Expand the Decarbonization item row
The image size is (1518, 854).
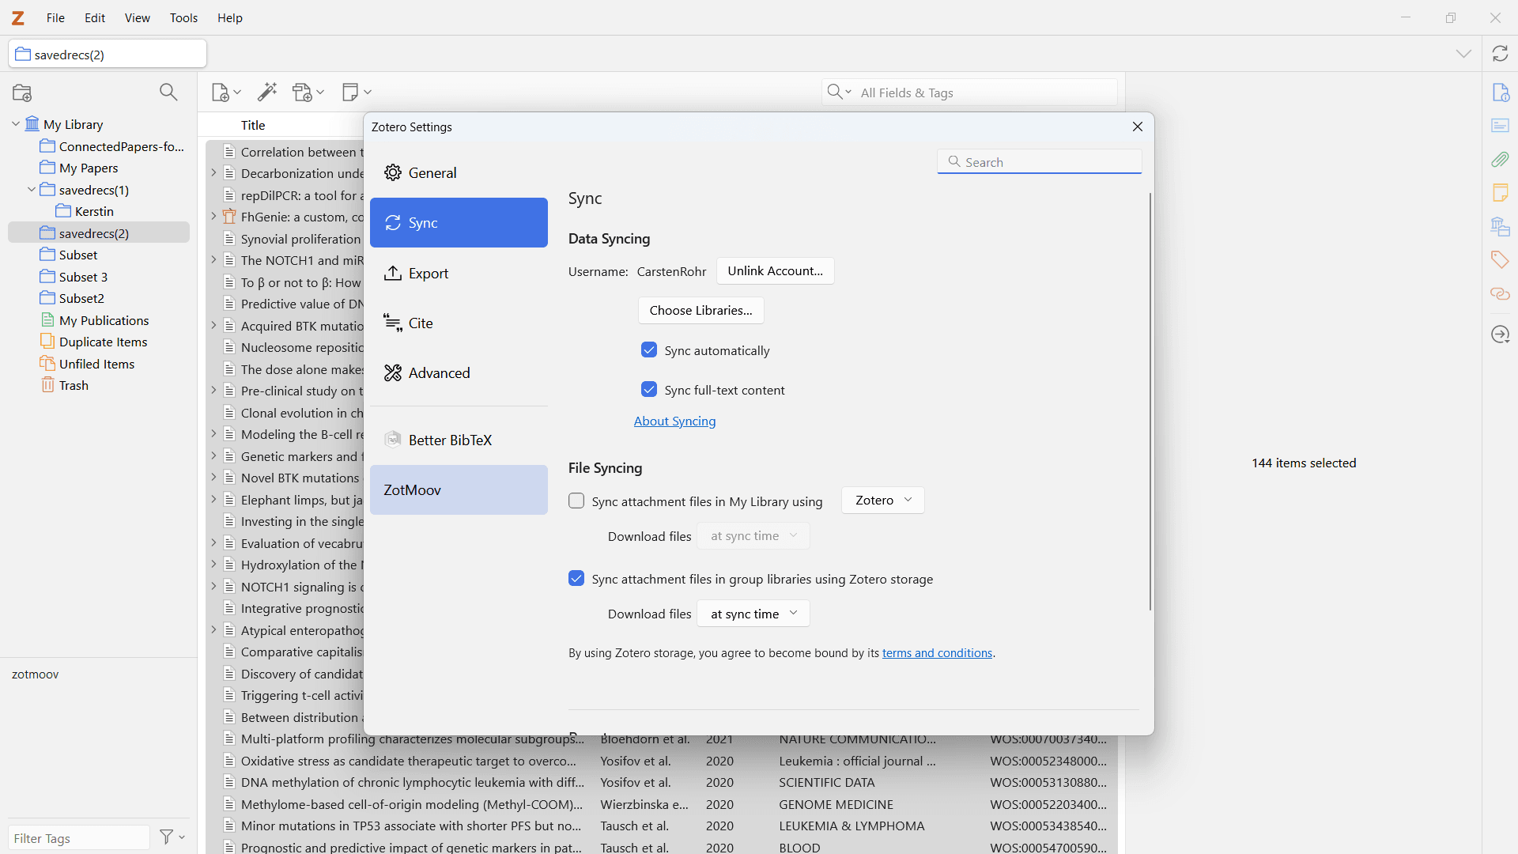[213, 173]
